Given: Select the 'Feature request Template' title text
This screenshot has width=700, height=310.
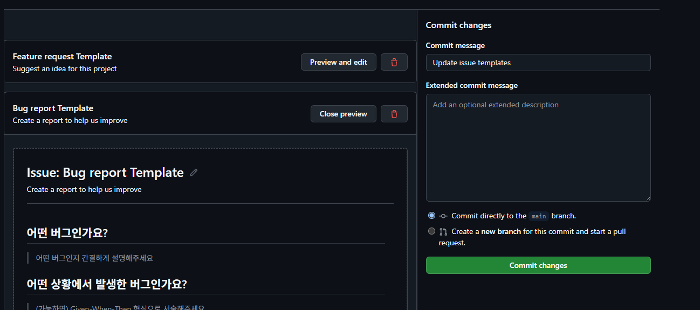Looking at the screenshot, I should tap(62, 57).
